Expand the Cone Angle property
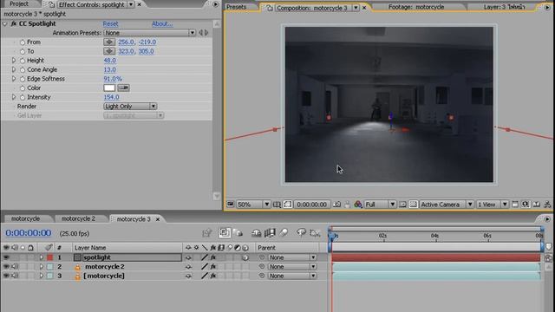This screenshot has width=555, height=312. click(x=14, y=69)
